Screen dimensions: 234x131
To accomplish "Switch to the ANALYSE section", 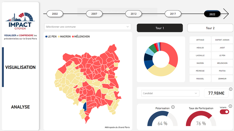I will tap(21, 107).
